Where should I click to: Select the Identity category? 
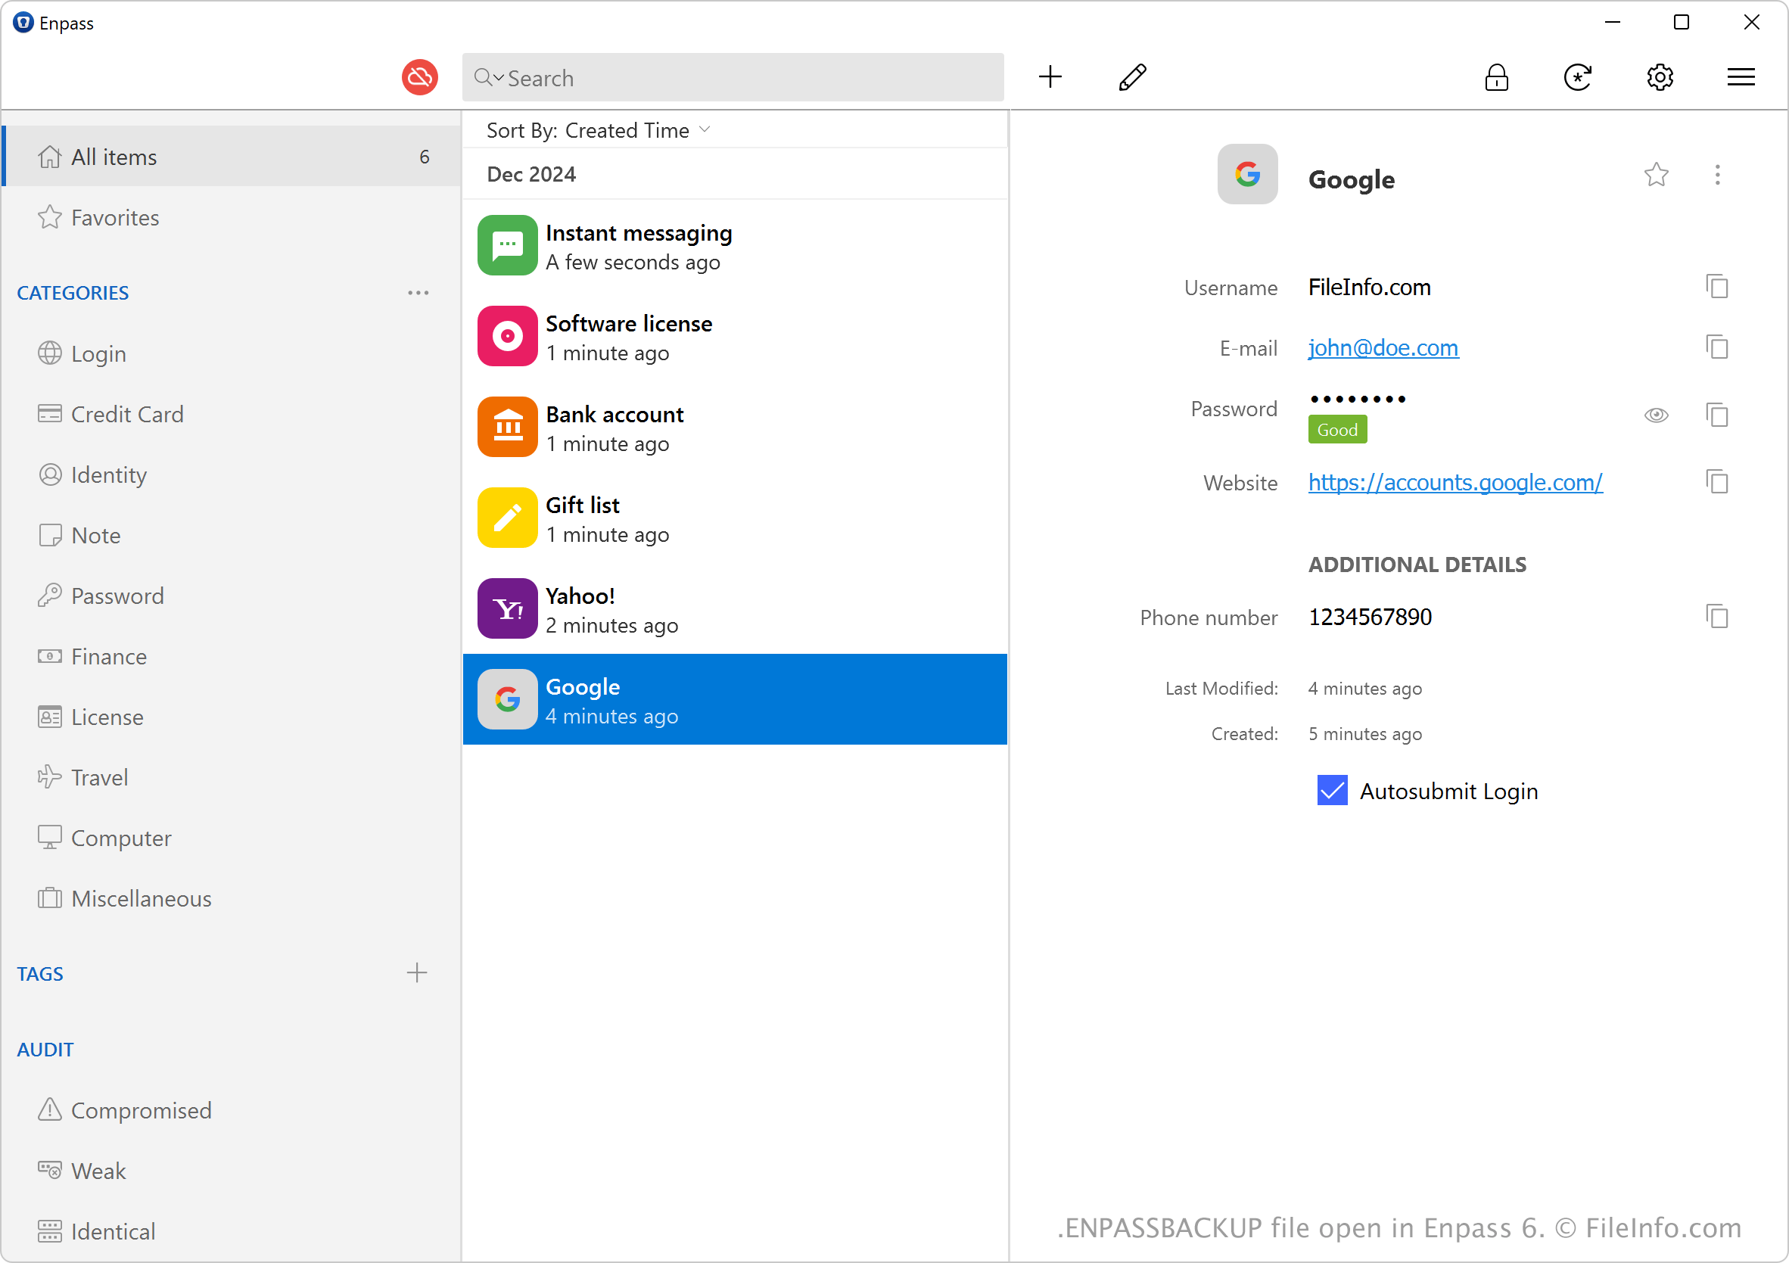(x=232, y=474)
